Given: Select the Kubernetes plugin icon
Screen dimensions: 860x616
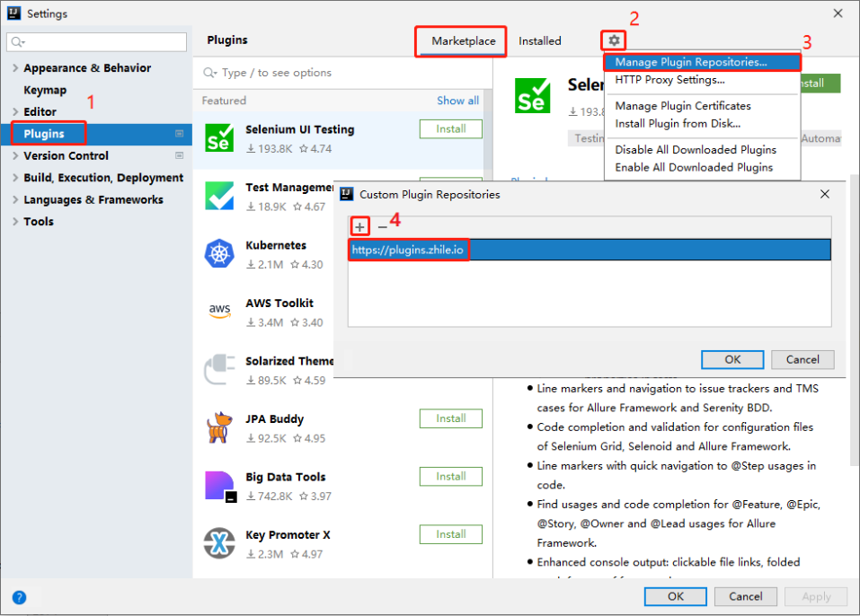Looking at the screenshot, I should pyautogui.click(x=219, y=254).
